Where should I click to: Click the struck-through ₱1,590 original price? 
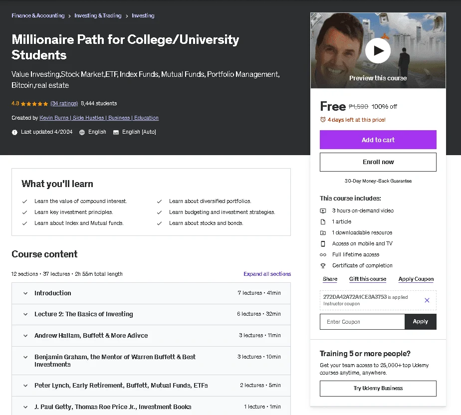point(358,106)
